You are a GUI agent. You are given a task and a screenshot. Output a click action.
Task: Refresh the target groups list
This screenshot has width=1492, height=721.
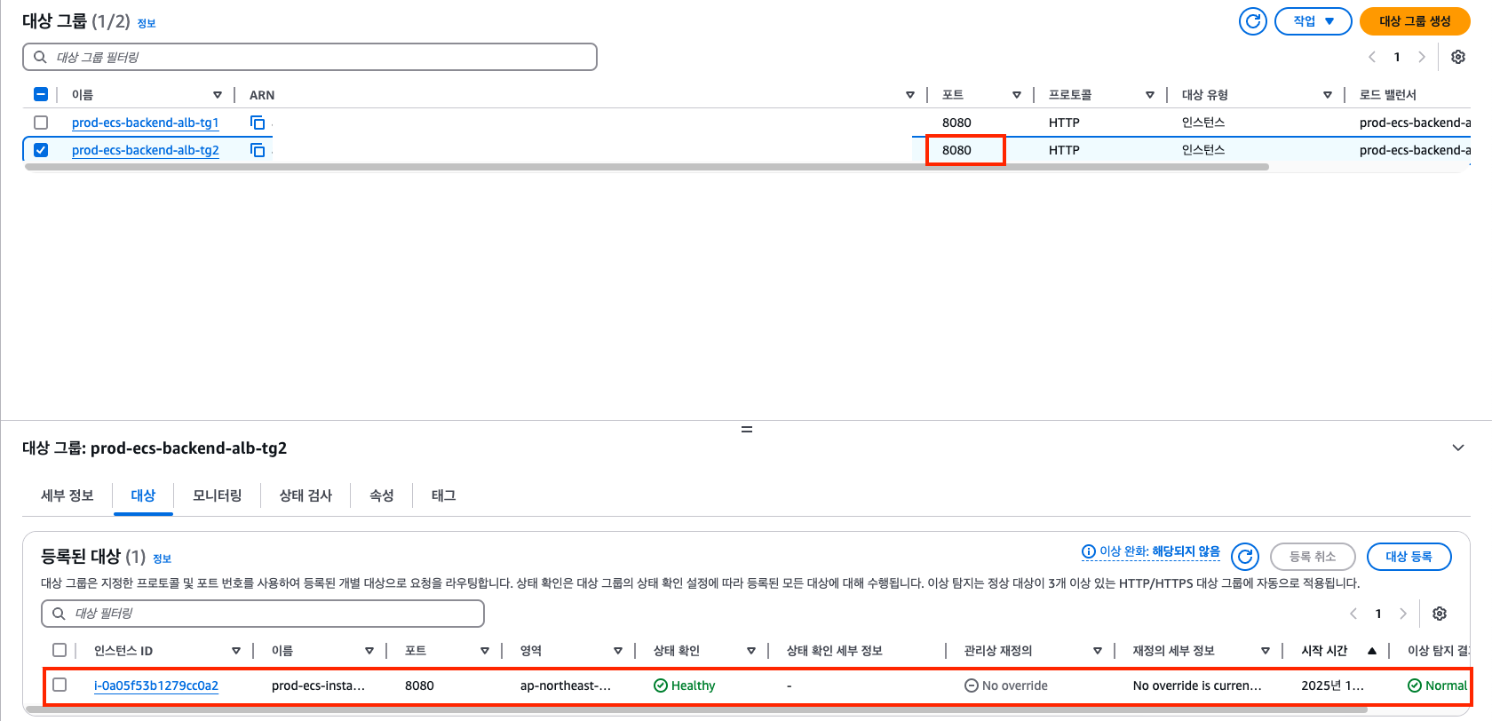coord(1253,21)
